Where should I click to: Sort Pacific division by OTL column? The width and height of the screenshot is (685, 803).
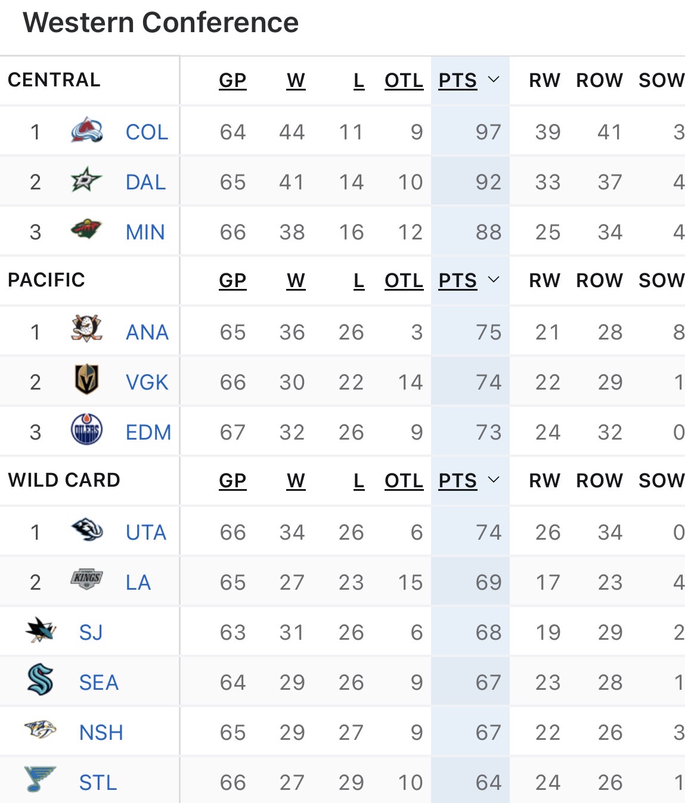point(404,281)
